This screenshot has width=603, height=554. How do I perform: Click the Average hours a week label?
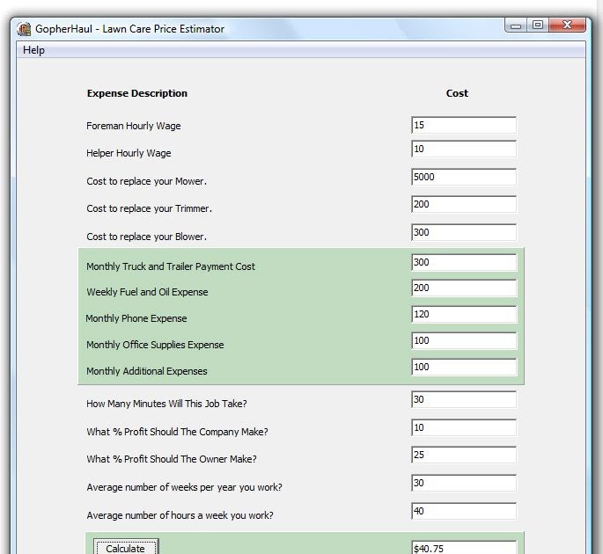(x=180, y=515)
